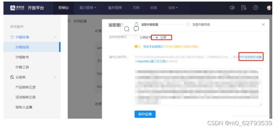The width and height of the screenshot is (277, 129).
Task: Open the 服务管理 menu item
Action: coord(115,8)
